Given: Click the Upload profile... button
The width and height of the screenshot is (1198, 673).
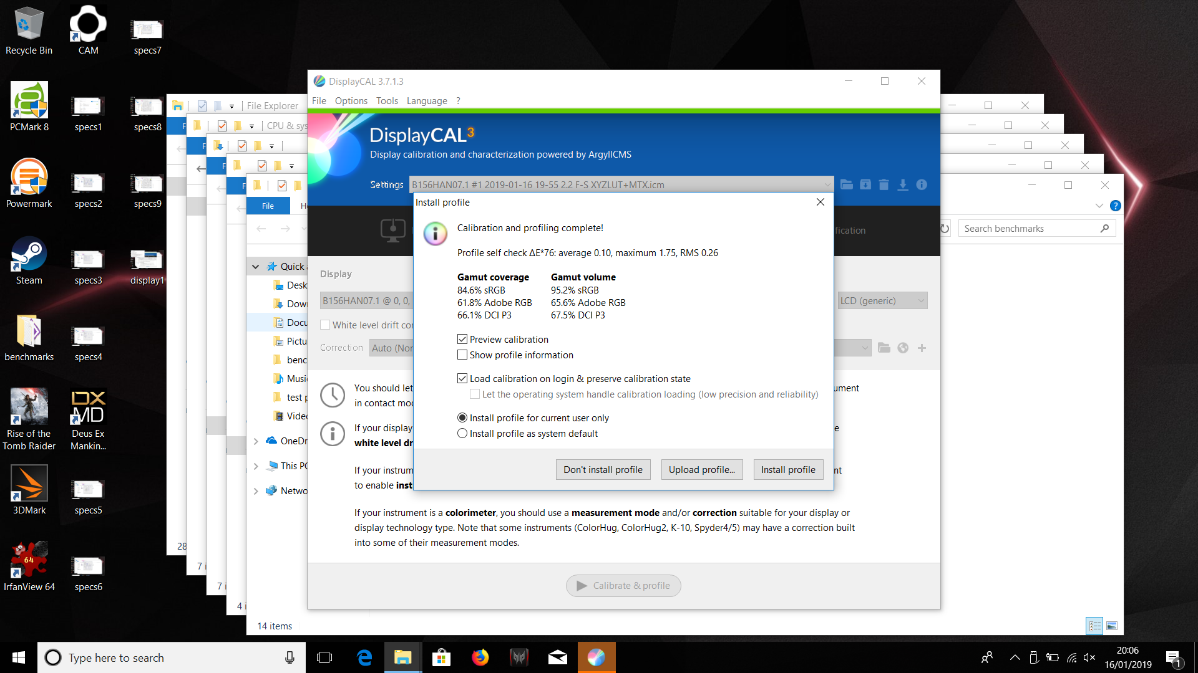Looking at the screenshot, I should coord(702,469).
